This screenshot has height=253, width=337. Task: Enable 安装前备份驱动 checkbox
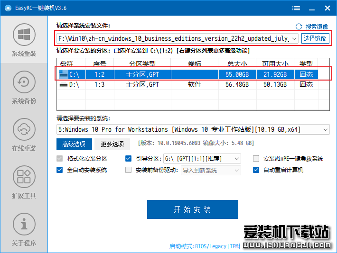pyautogui.click(x=128, y=170)
